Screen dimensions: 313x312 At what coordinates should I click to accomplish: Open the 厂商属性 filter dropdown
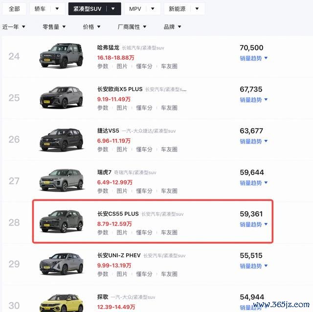[x=132, y=27]
